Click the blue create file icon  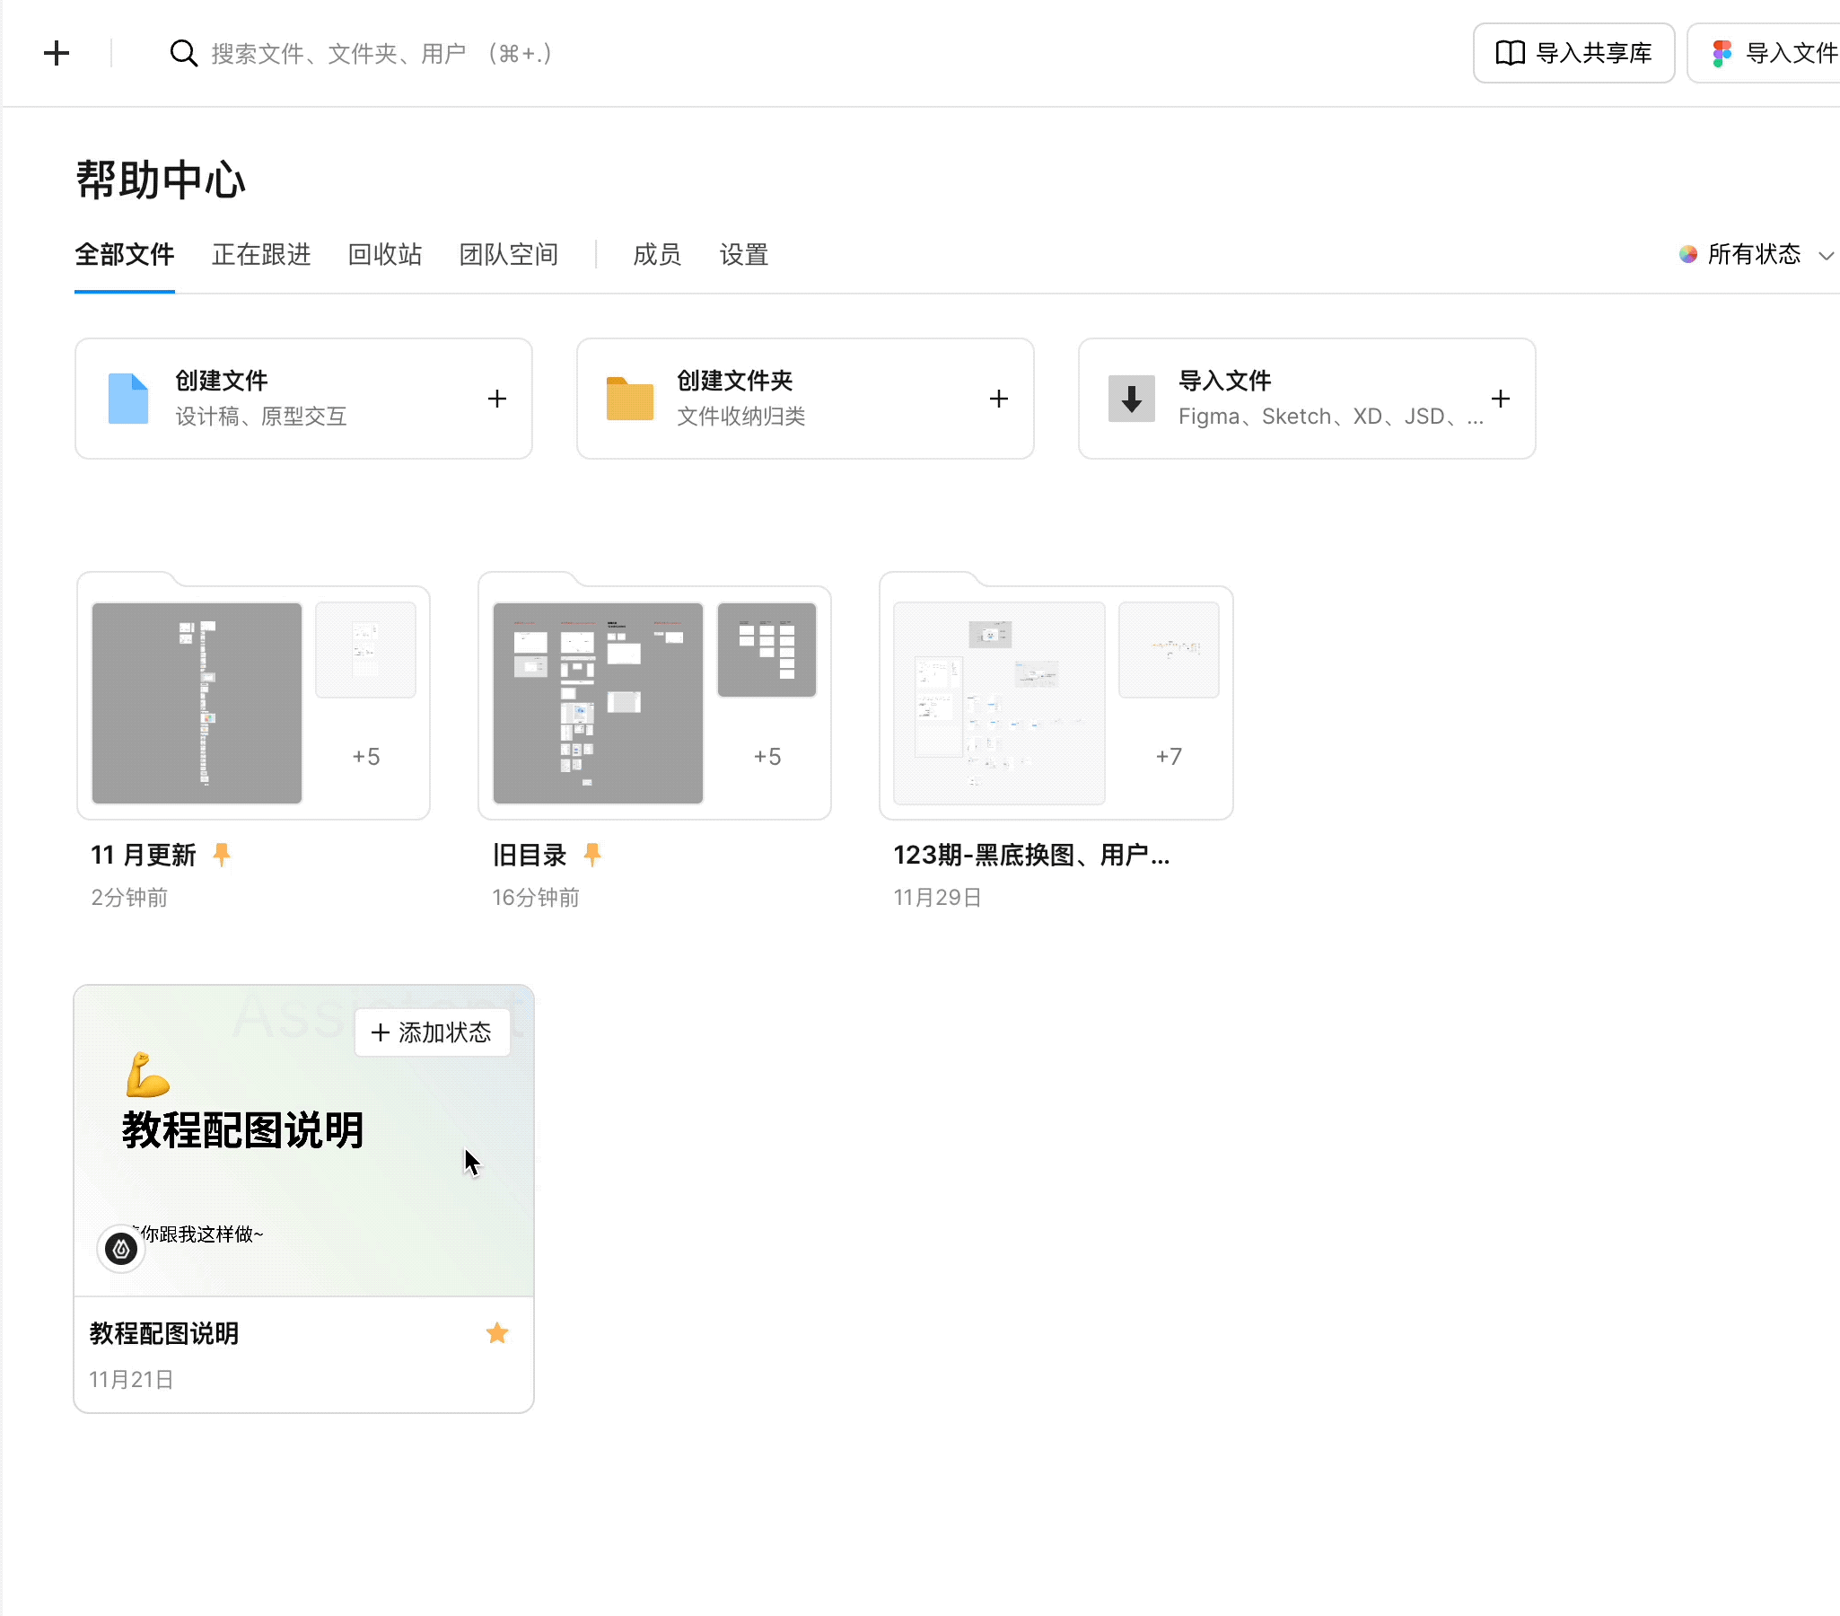click(x=127, y=399)
